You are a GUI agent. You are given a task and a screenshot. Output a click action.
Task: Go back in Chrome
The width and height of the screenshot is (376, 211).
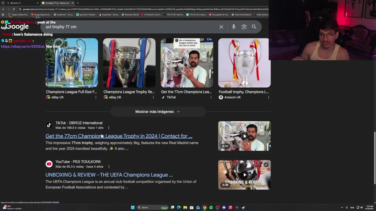click(x=3, y=9)
